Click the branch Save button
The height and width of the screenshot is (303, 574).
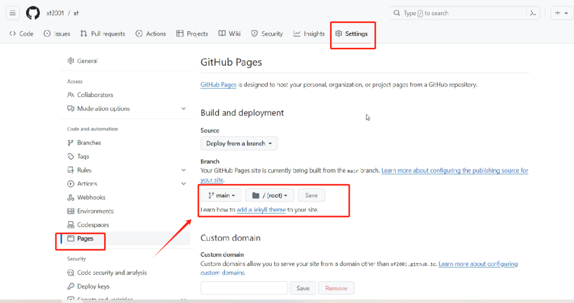[x=311, y=195]
